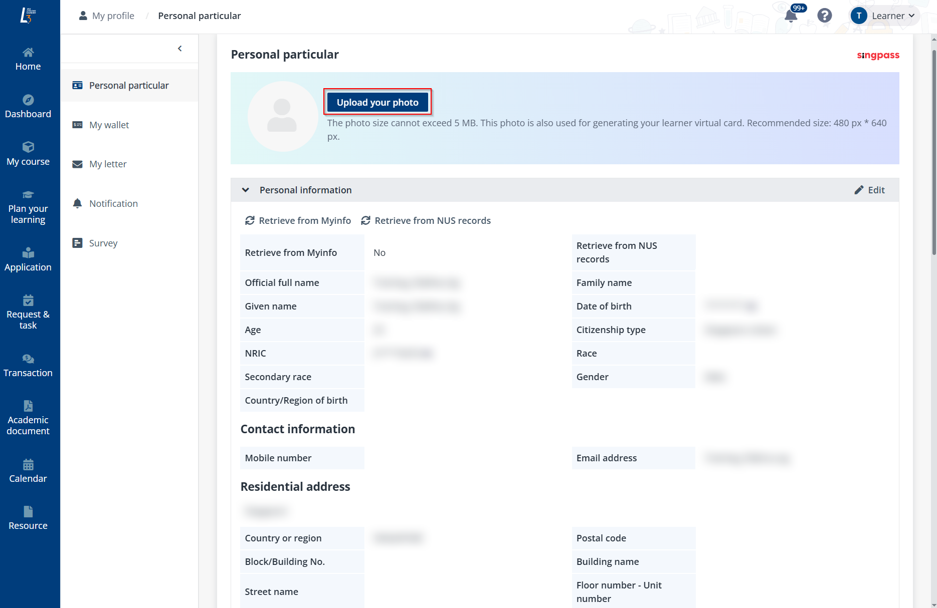Click the page vertical scrollbar
The height and width of the screenshot is (608, 937).
coord(934,153)
